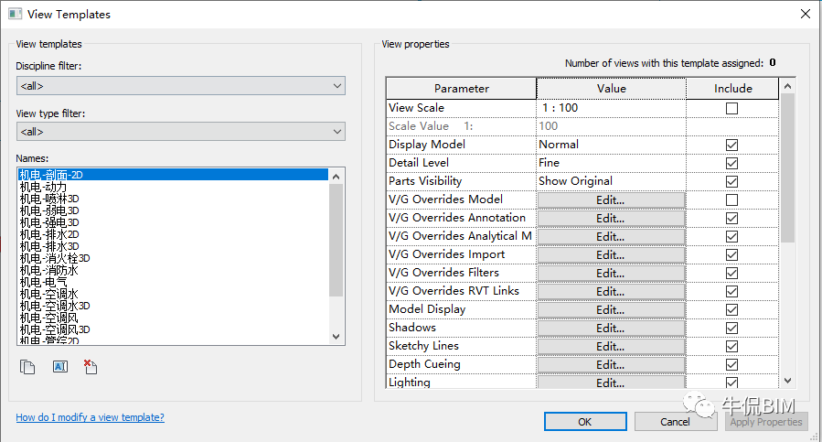Expand the View type filter dropdown
Screen dimensions: 822x442
(180, 133)
